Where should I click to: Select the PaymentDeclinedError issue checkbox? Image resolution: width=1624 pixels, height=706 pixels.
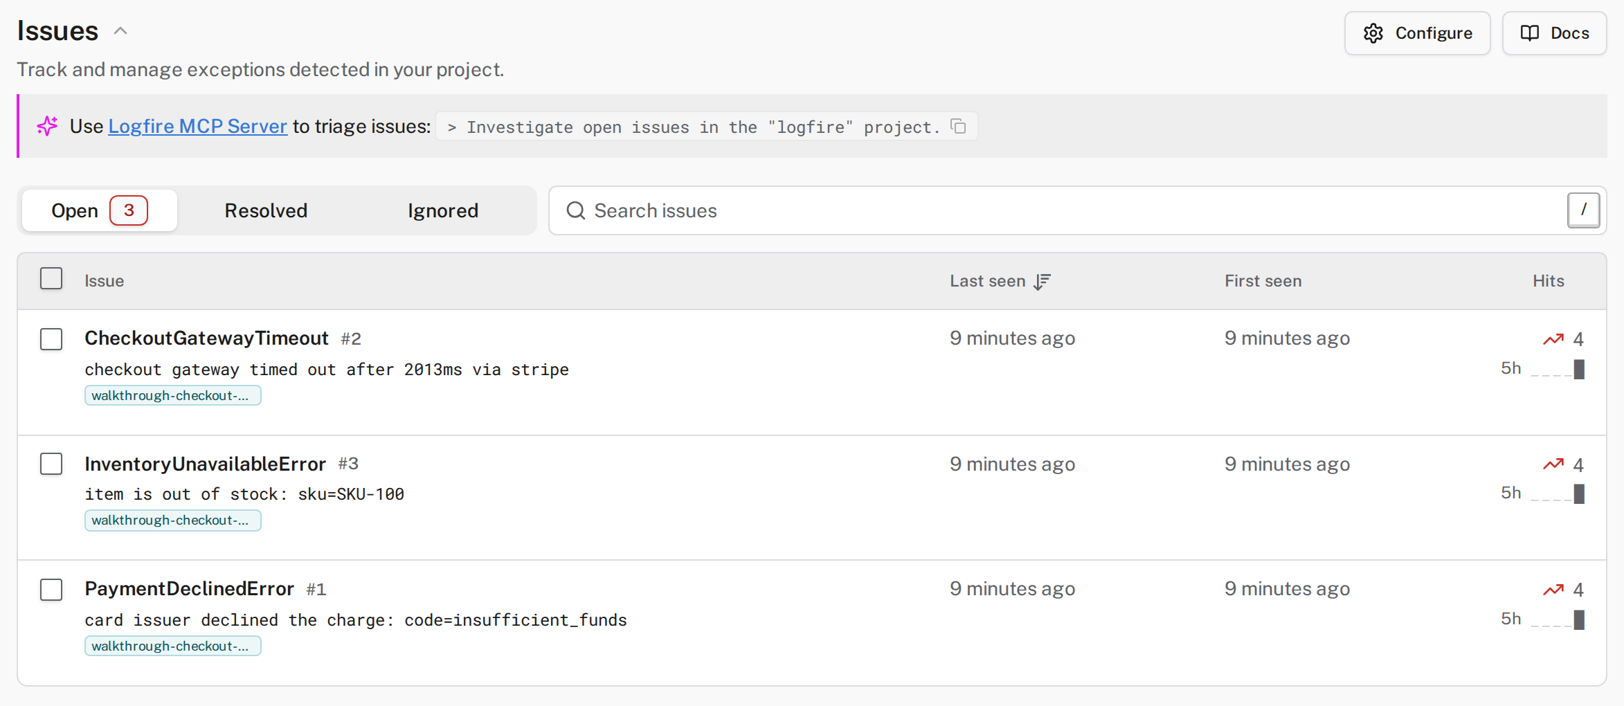pyautogui.click(x=51, y=590)
